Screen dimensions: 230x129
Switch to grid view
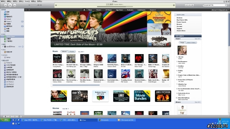click(x=189, y=5)
